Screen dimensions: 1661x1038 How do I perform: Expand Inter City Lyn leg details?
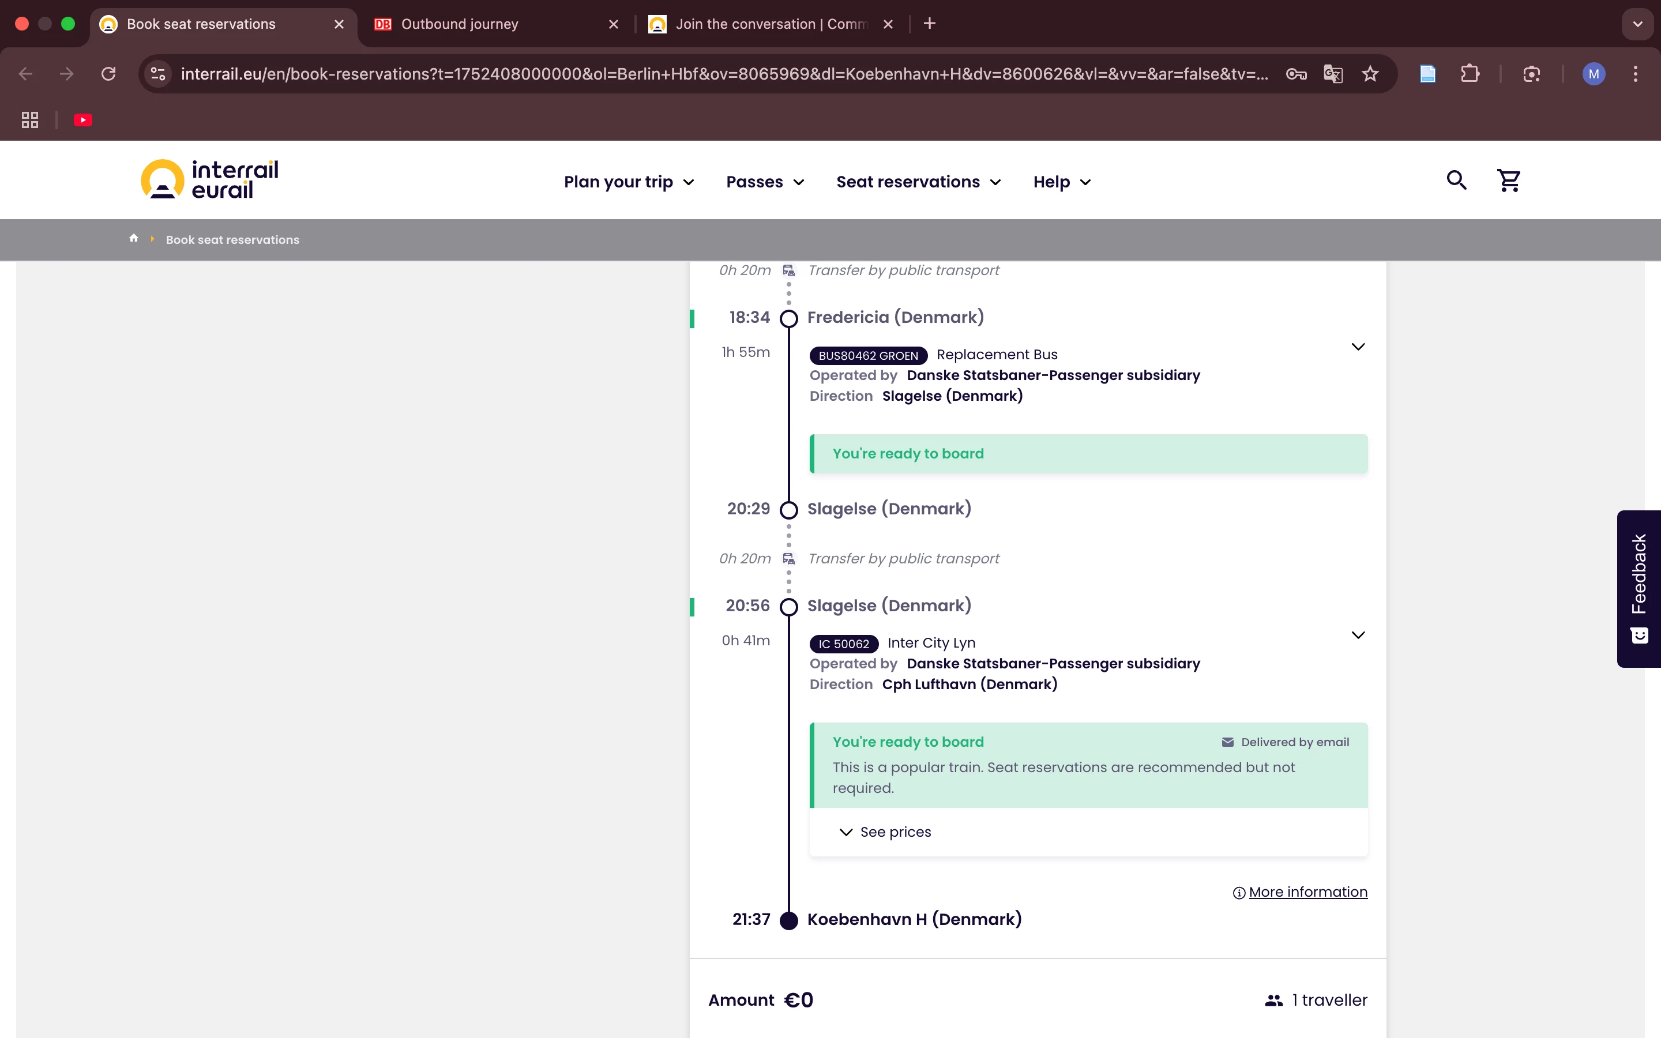(x=1357, y=635)
